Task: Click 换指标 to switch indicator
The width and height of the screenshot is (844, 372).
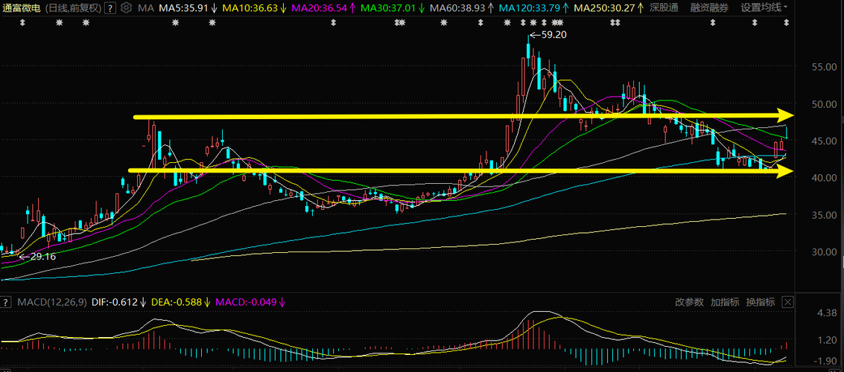Action: (x=760, y=302)
